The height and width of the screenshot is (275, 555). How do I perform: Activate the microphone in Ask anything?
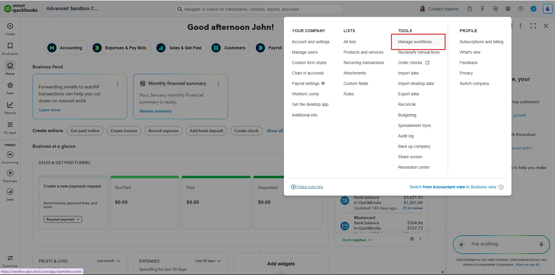pyautogui.click(x=541, y=244)
